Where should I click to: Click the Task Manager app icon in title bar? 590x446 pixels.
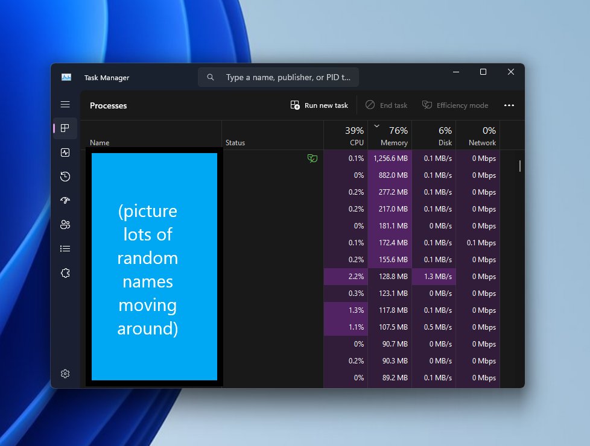66,78
